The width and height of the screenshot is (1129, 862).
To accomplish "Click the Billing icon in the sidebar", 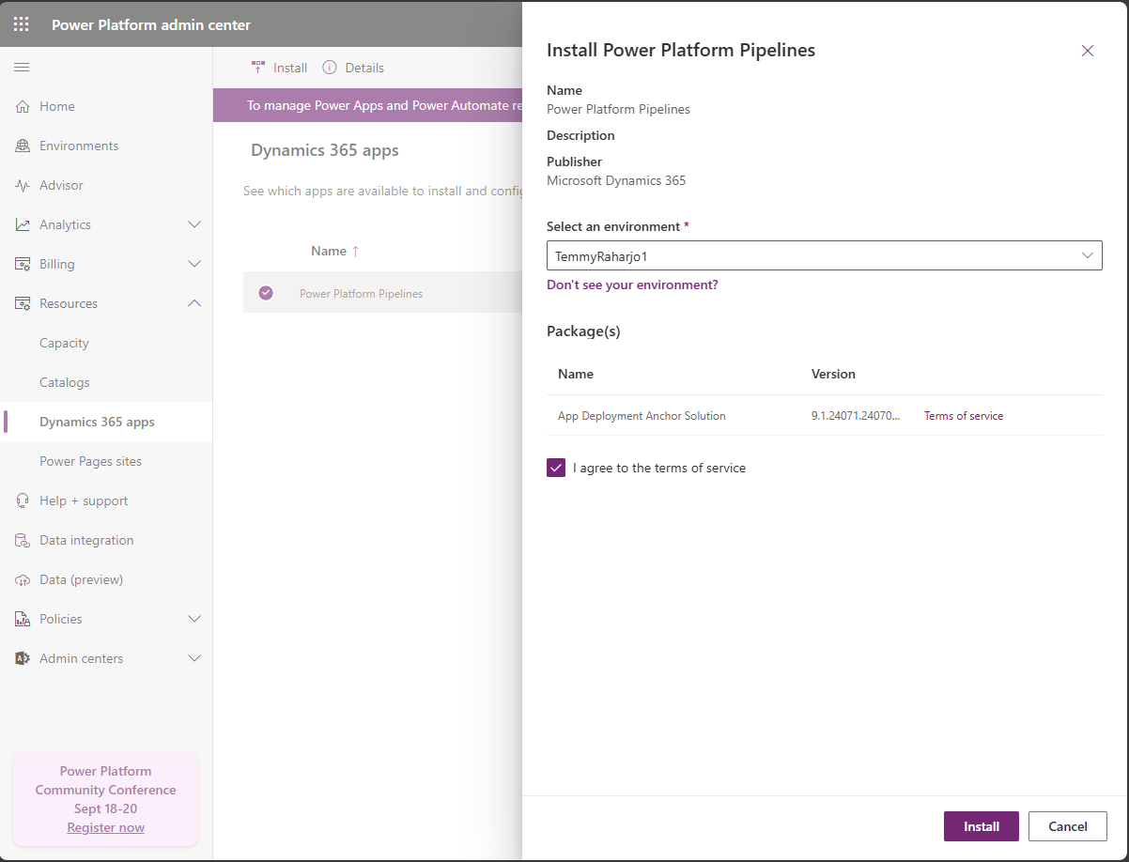I will [x=23, y=264].
